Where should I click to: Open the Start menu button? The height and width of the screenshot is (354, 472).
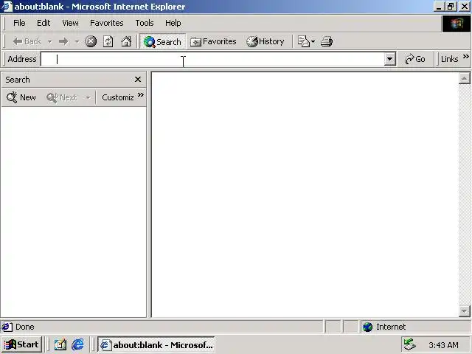click(x=21, y=344)
